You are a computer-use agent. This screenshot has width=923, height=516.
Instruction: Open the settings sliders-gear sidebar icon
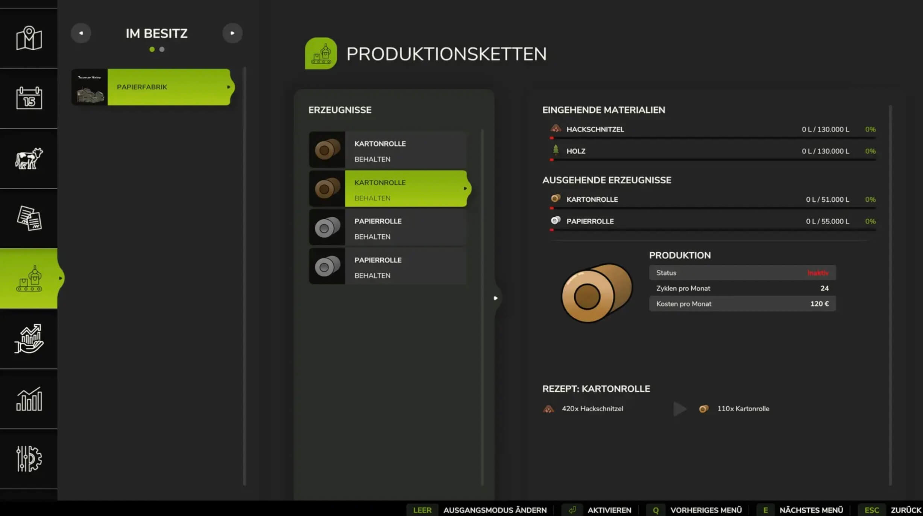pyautogui.click(x=29, y=459)
